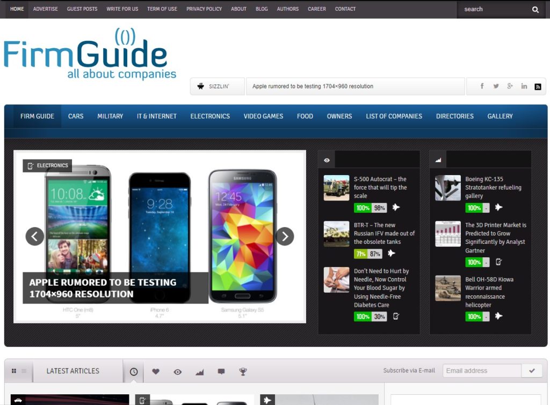Select Food category in nav
Image resolution: width=550 pixels, height=405 pixels.
(x=305, y=116)
